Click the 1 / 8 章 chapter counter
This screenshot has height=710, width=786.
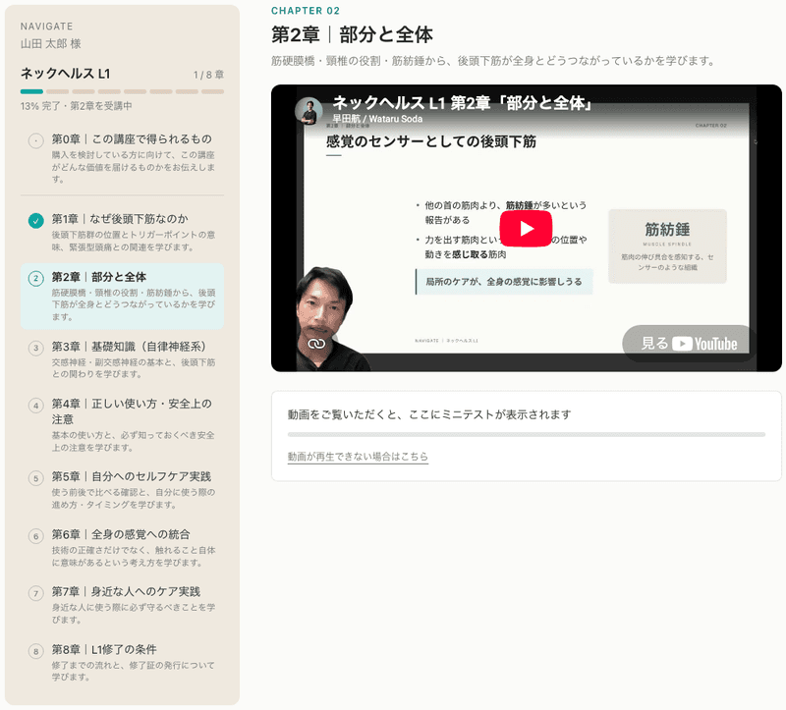click(208, 75)
